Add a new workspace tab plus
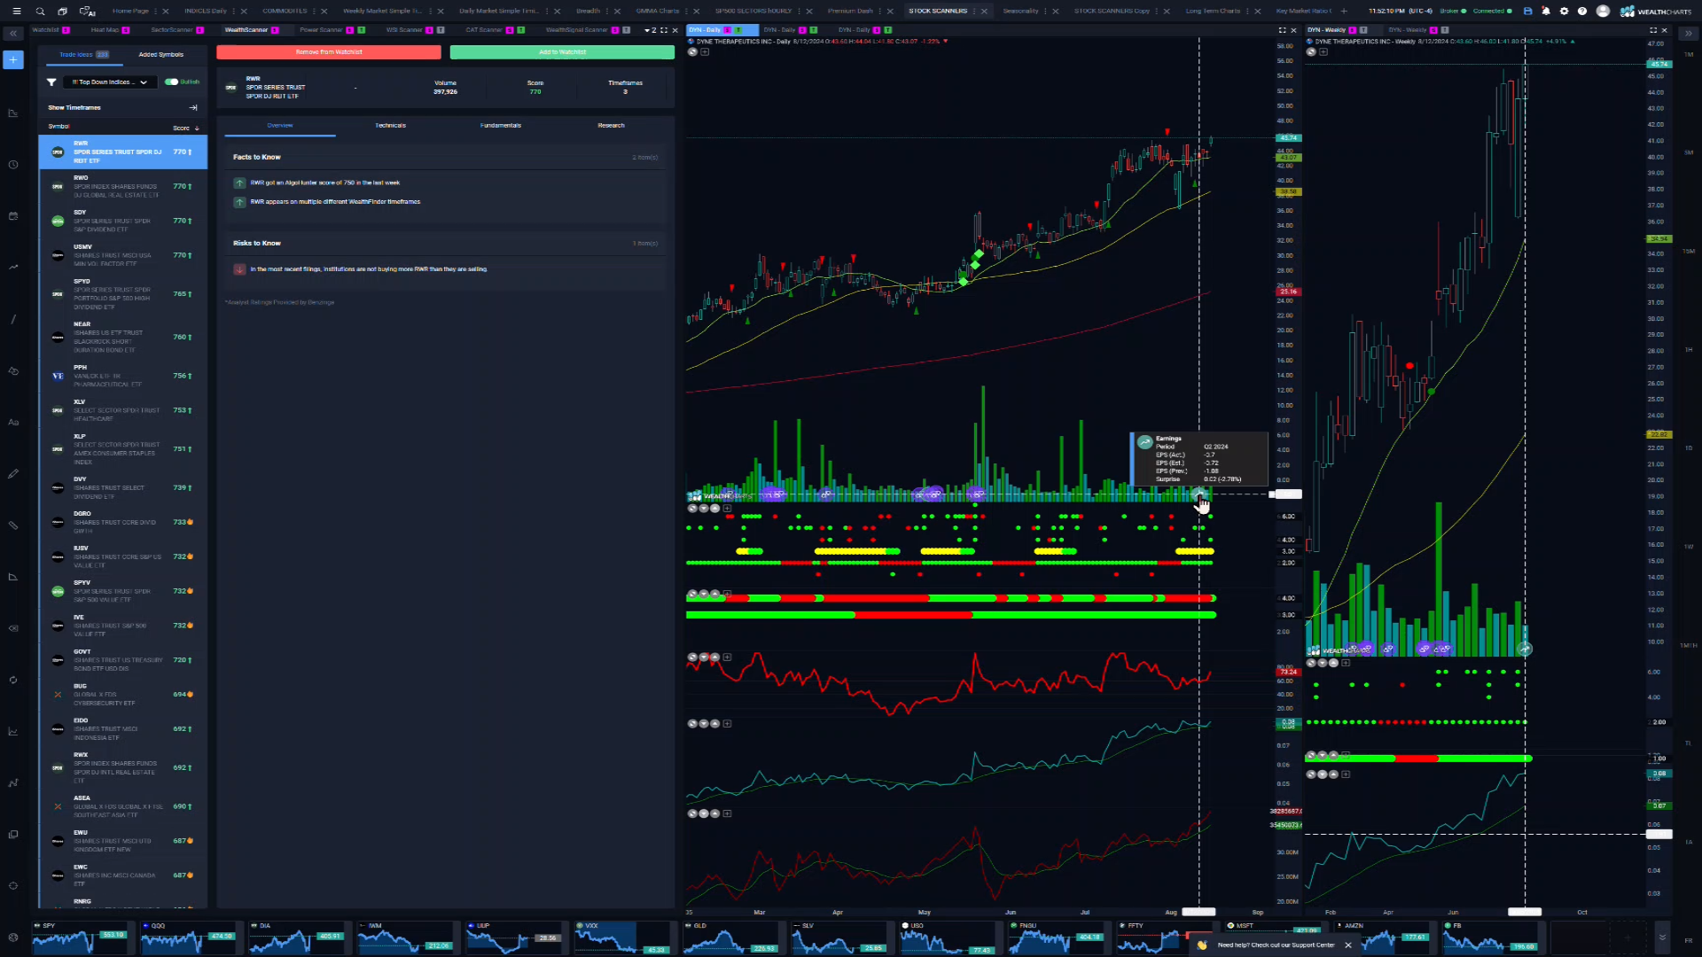 [x=1344, y=12]
